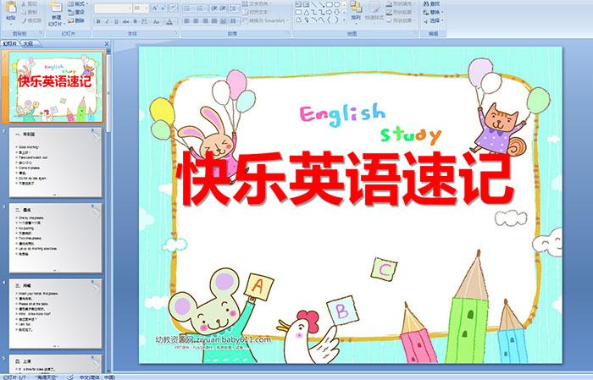Switch to the Outline (大纲) pane tab
Screen dimensions: 593x380
tap(29, 44)
